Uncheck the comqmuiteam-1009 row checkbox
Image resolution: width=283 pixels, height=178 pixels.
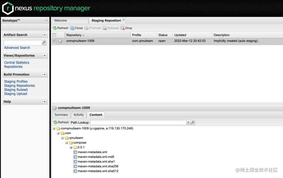coord(54,41)
